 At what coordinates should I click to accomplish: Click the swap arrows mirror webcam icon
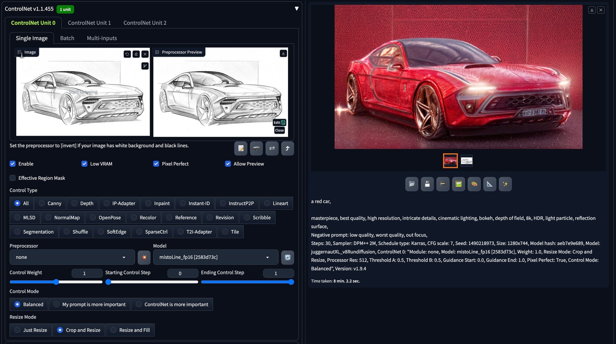point(272,148)
